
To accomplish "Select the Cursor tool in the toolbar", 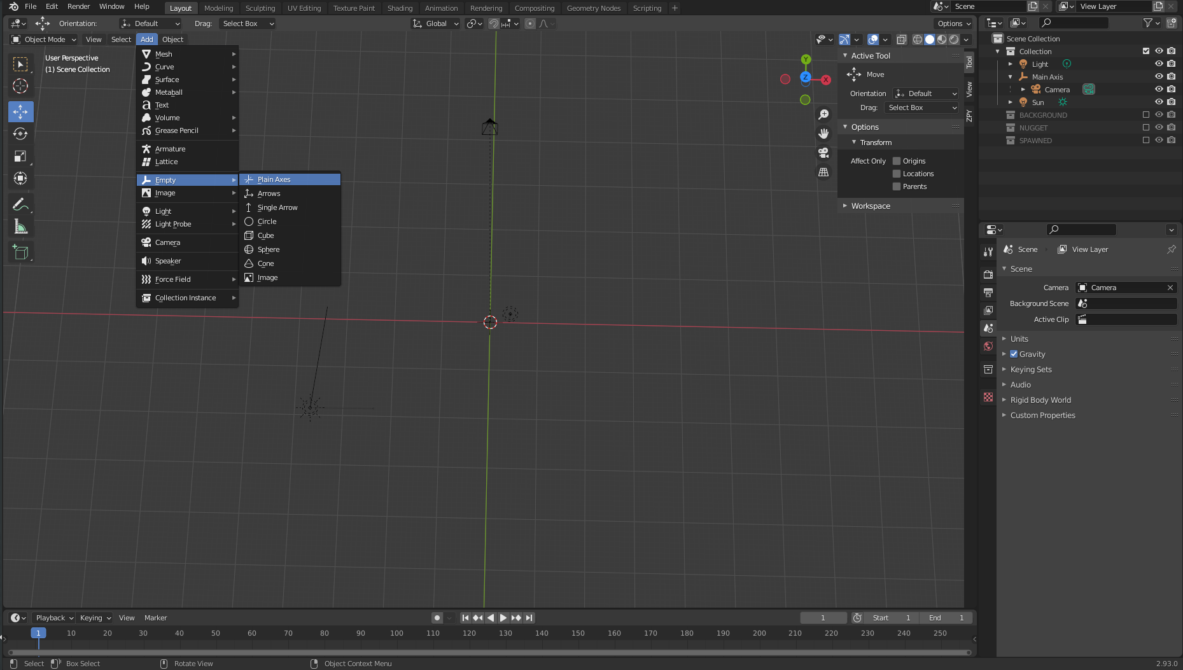I will (x=20, y=86).
